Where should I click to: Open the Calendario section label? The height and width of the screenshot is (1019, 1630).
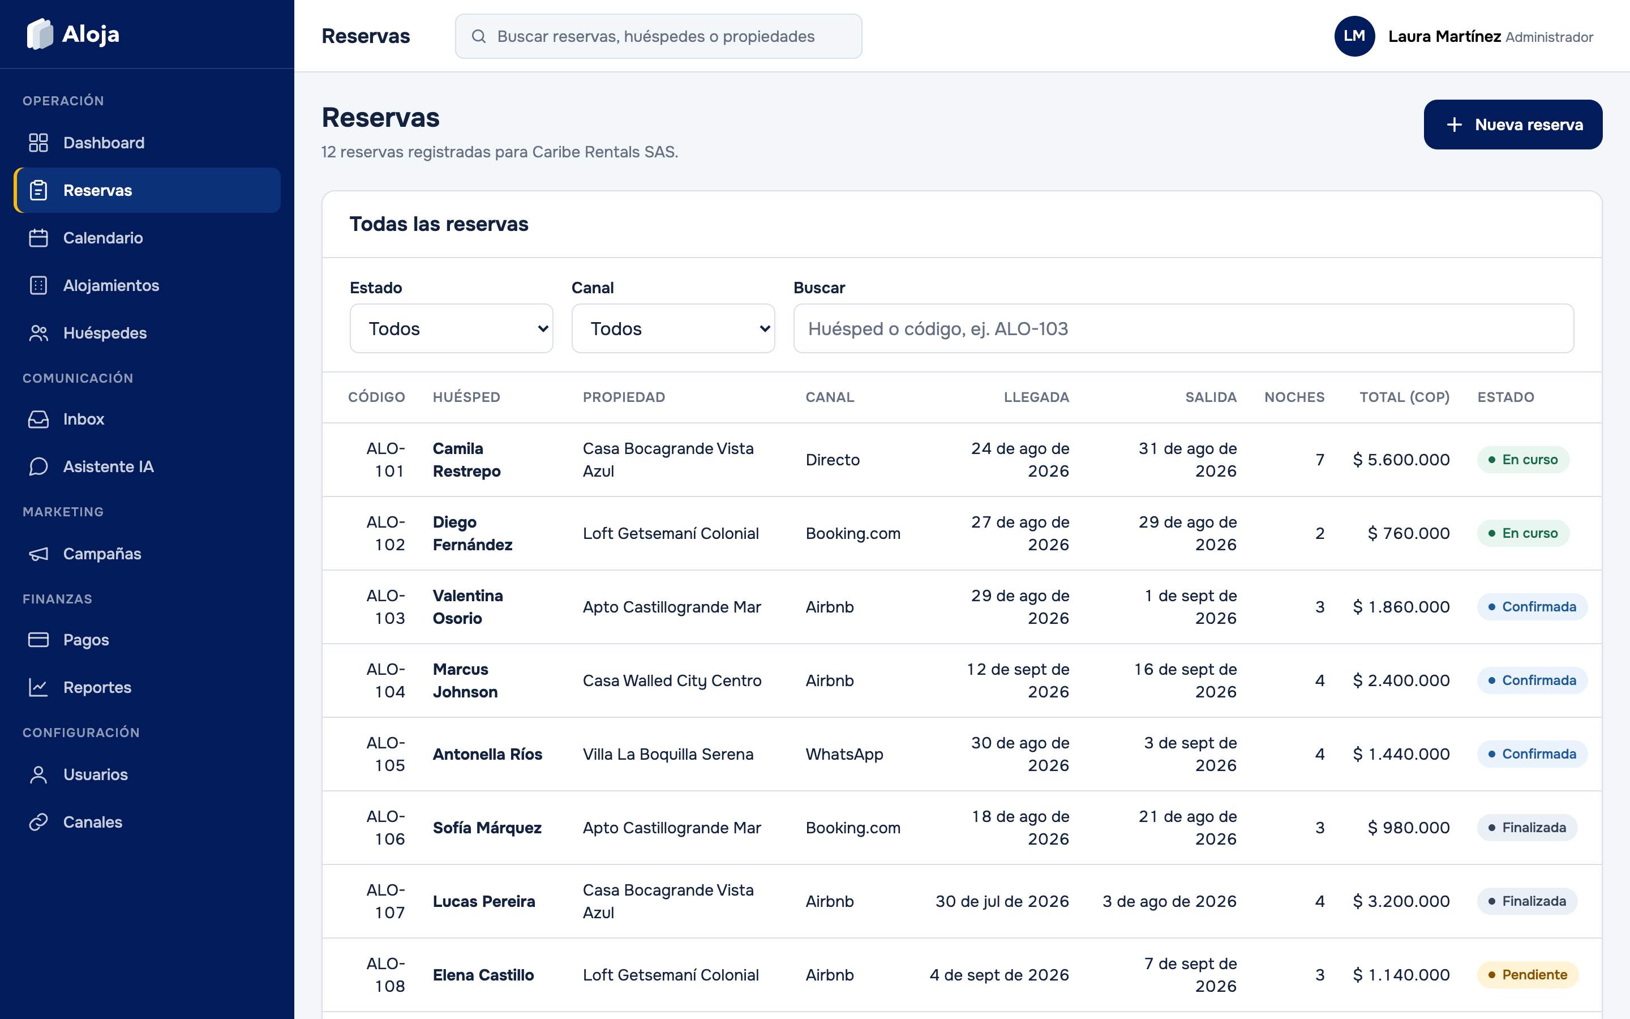[x=103, y=238]
